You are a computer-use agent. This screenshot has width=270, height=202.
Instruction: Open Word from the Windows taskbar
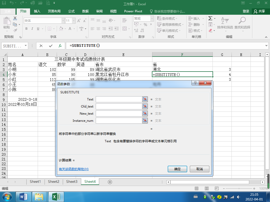click(x=23, y=197)
